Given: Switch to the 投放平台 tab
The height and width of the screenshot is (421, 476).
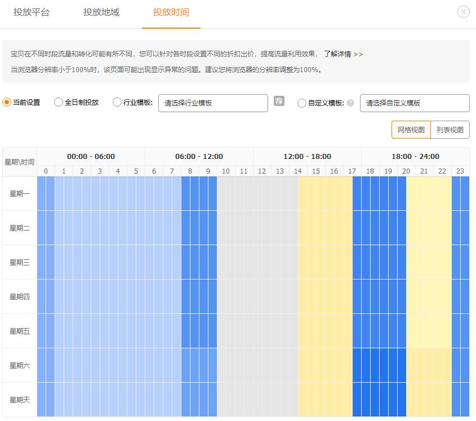Looking at the screenshot, I should point(32,12).
